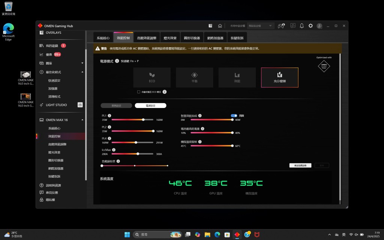Expand the 圖庫 section in the sidebar

pyautogui.click(x=82, y=63)
